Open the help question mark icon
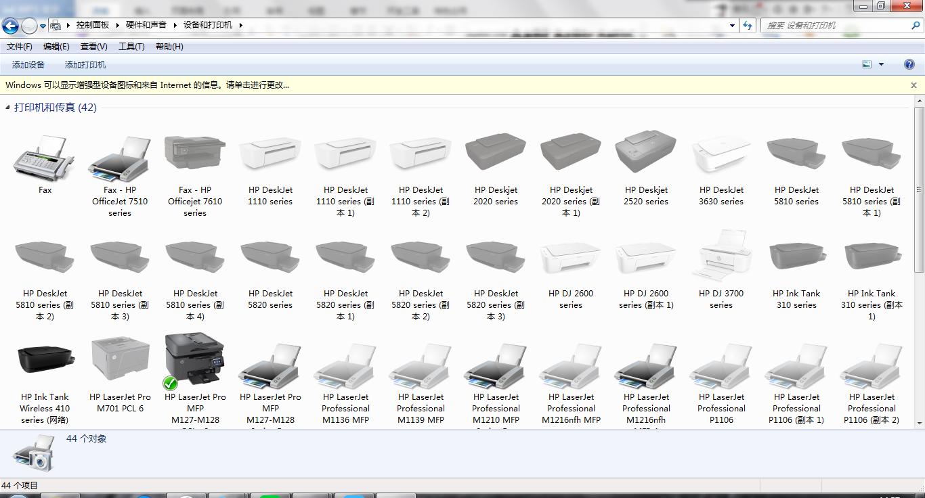 click(x=909, y=64)
